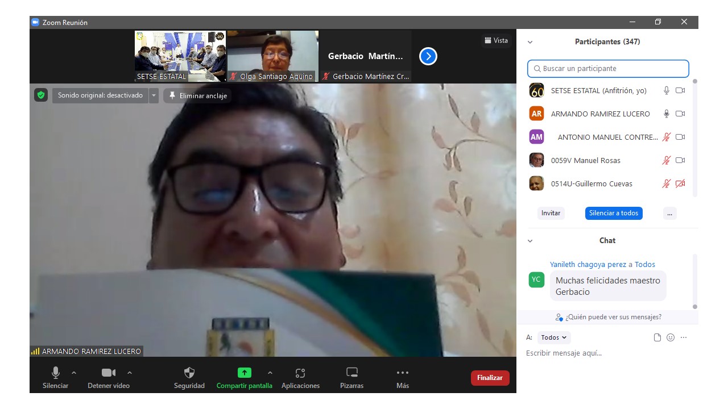Click the green encryption shield icon
728x409 pixels.
coord(40,95)
